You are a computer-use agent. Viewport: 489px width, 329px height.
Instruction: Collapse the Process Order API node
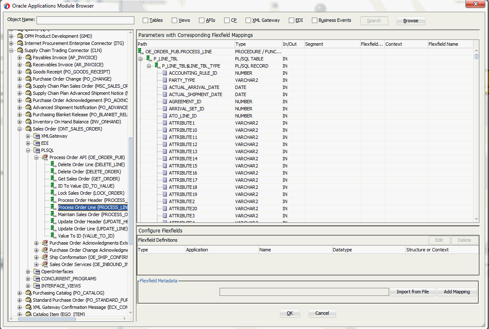point(37,157)
